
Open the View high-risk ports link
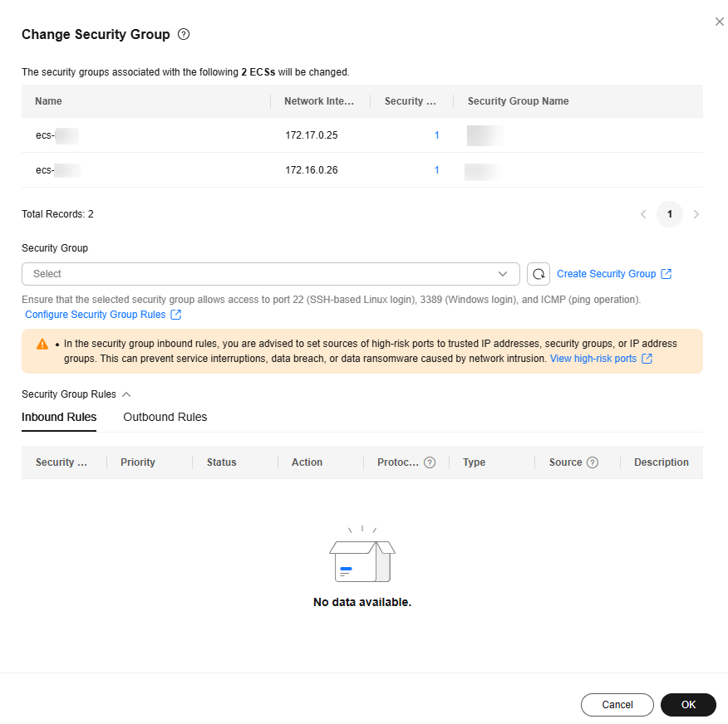click(593, 359)
